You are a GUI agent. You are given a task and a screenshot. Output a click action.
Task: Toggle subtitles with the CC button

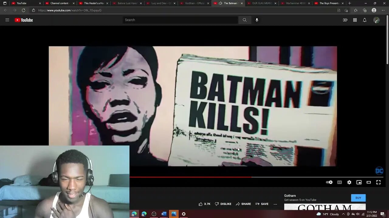click(339, 182)
